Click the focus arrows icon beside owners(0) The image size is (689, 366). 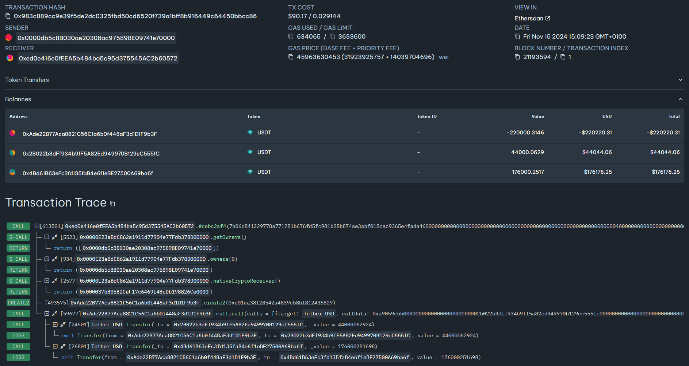[55, 259]
